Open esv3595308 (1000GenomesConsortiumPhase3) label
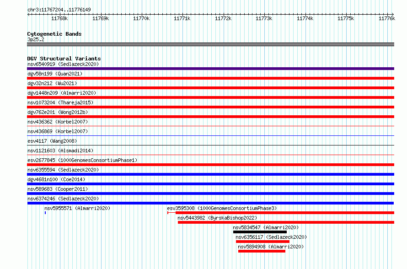407x269 pixels. click(222, 208)
